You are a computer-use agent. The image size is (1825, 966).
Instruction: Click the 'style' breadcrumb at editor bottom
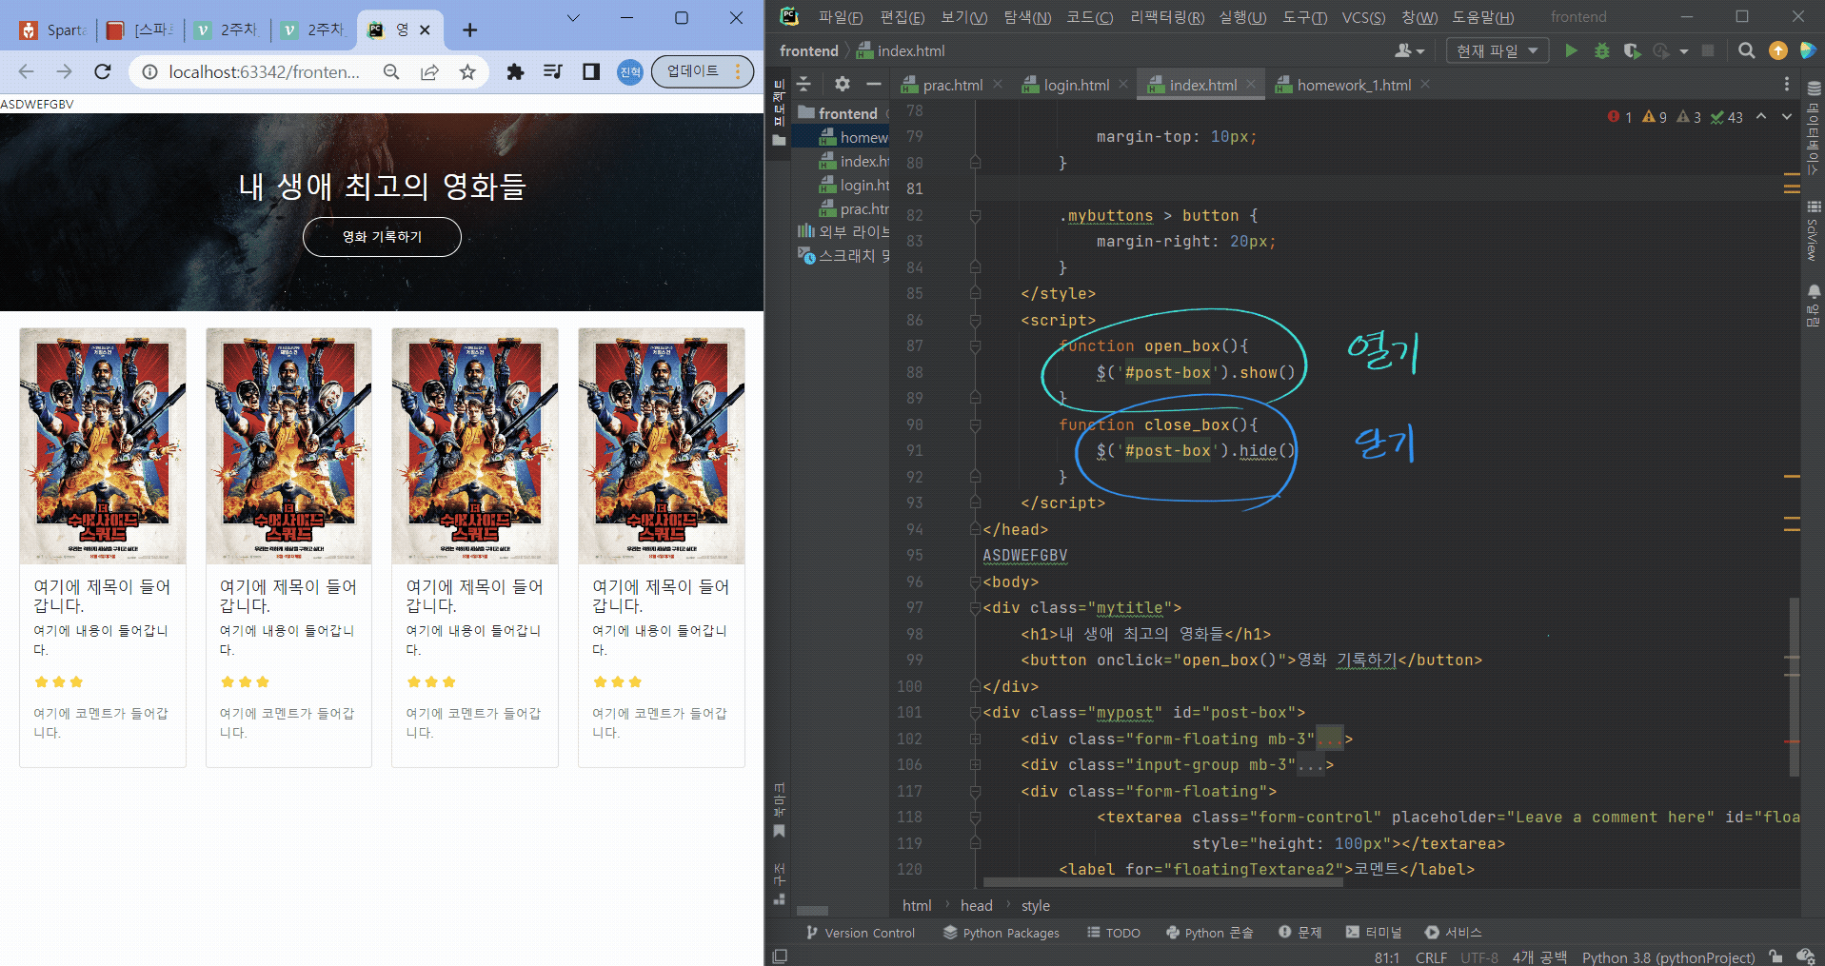tap(1036, 906)
